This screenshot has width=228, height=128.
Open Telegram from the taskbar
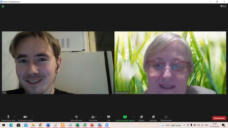[x=99, y=125]
